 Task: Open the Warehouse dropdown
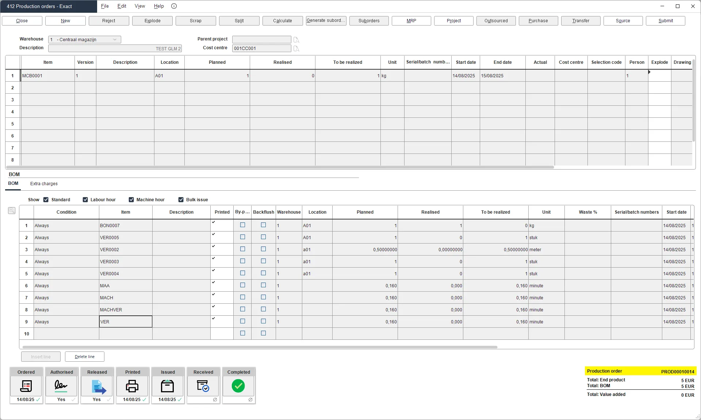115,40
